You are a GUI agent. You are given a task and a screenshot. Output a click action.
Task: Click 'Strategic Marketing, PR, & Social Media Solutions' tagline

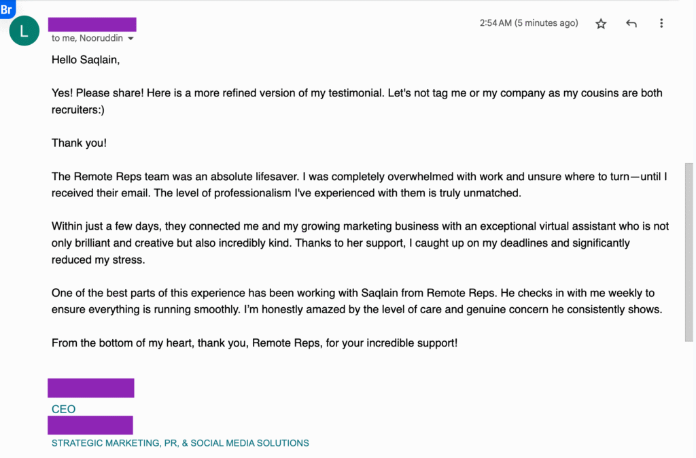coord(180,443)
